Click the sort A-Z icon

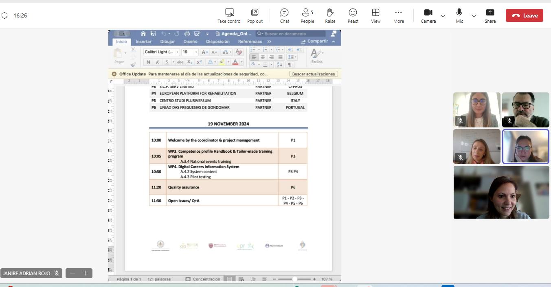tap(279, 65)
